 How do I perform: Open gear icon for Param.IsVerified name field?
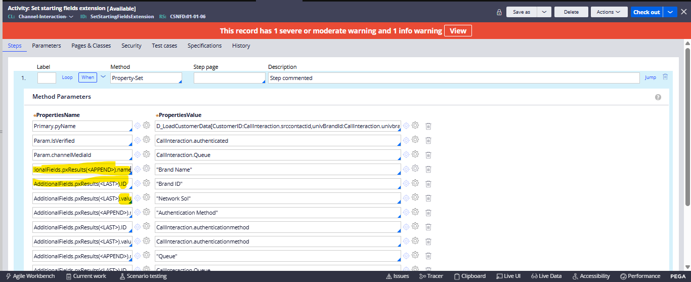click(x=146, y=140)
